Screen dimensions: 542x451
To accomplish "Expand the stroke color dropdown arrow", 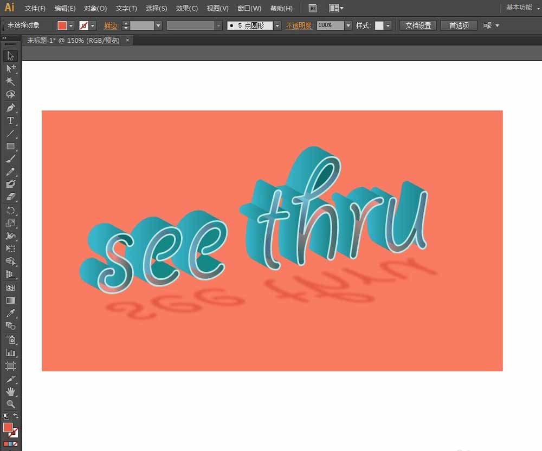I will coord(93,25).
